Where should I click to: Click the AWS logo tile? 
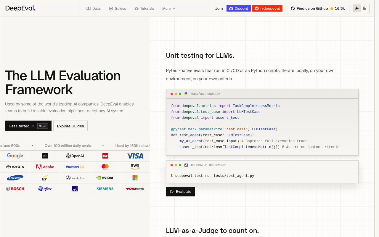(x=135, y=167)
